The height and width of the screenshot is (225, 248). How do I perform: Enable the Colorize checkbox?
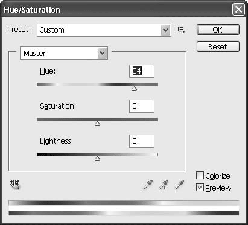click(x=200, y=176)
